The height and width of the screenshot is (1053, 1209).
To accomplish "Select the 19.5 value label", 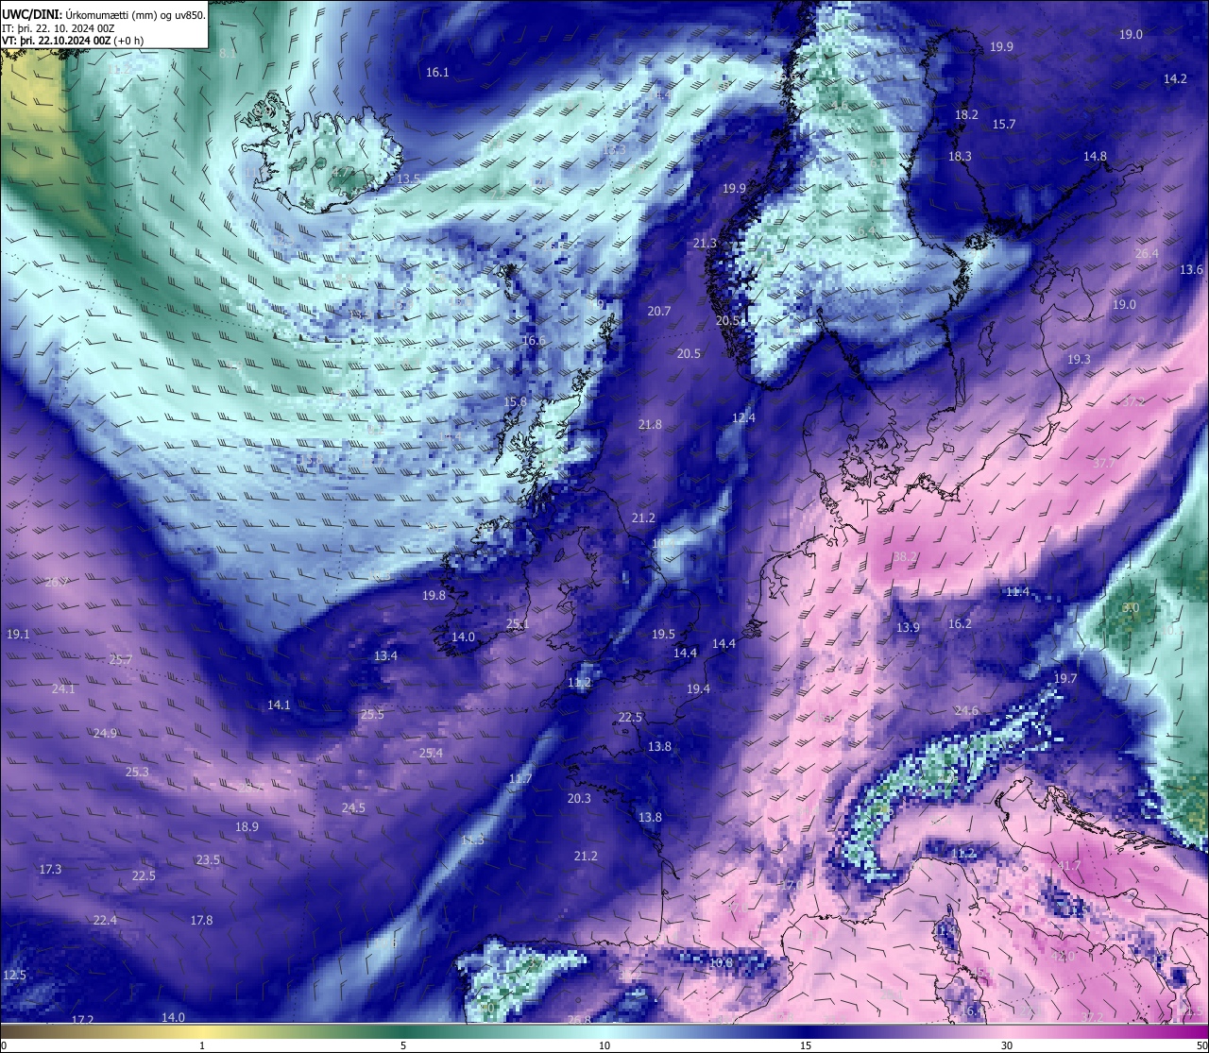I will point(663,635).
